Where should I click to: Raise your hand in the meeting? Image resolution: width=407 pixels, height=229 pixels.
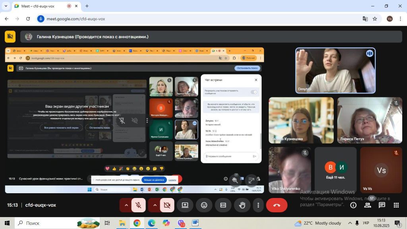(242, 205)
